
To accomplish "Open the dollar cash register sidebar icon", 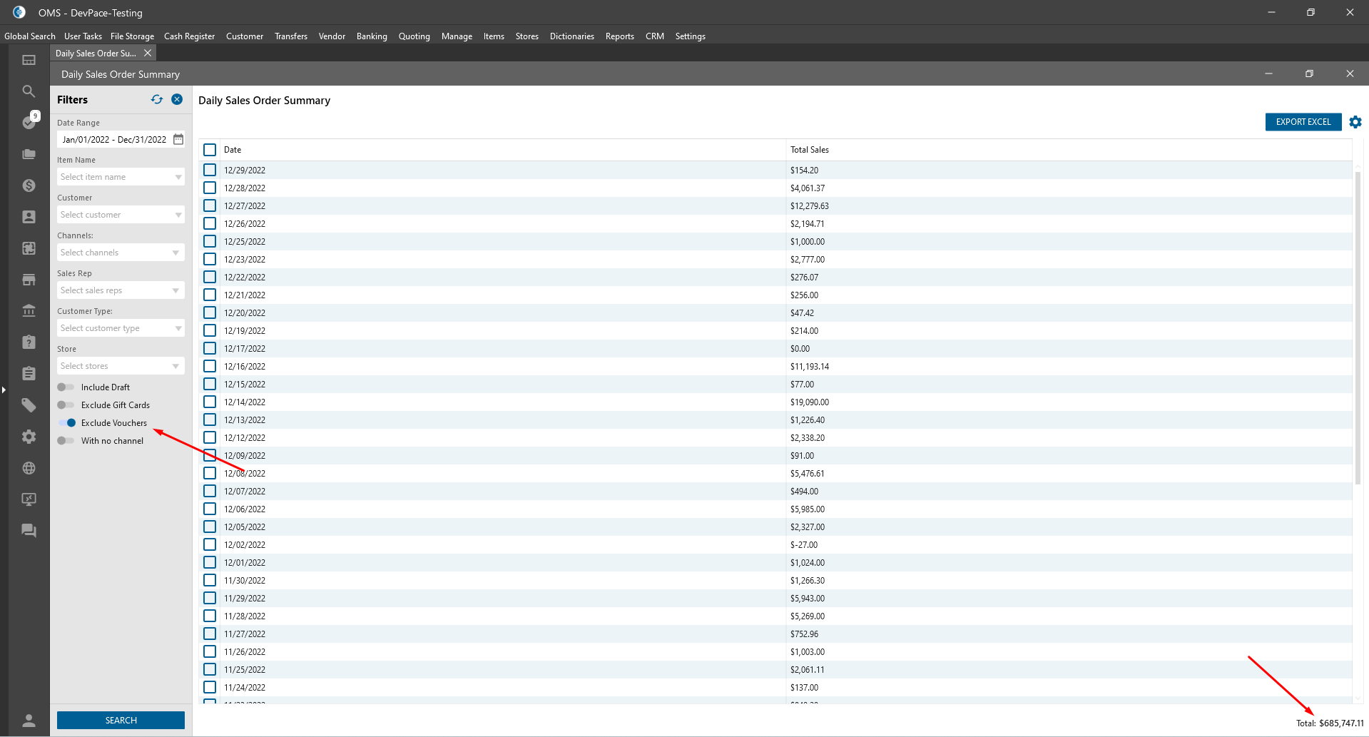I will tap(29, 185).
